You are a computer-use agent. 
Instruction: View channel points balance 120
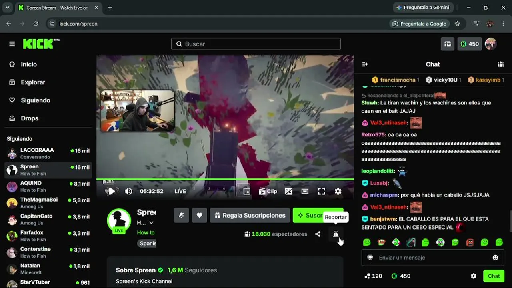tap(373, 276)
